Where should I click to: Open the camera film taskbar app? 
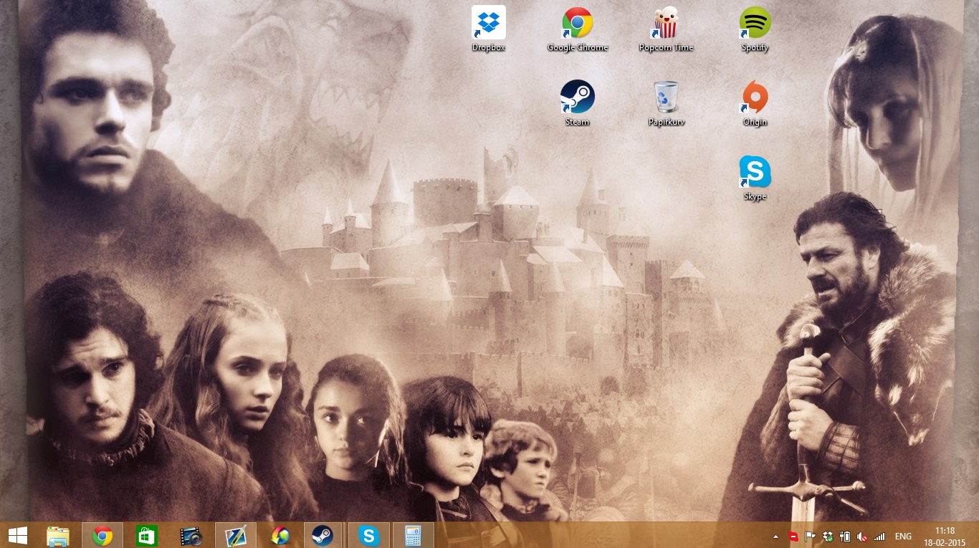tap(191, 535)
